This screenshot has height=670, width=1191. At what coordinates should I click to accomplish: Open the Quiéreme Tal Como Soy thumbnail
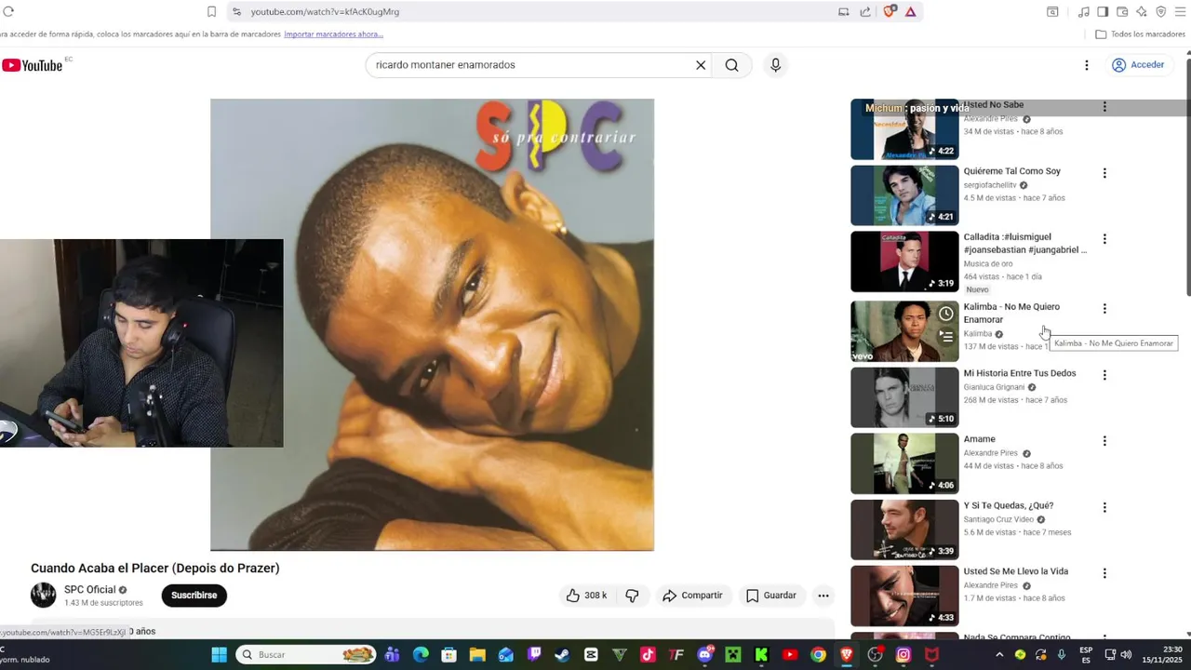pyautogui.click(x=904, y=195)
